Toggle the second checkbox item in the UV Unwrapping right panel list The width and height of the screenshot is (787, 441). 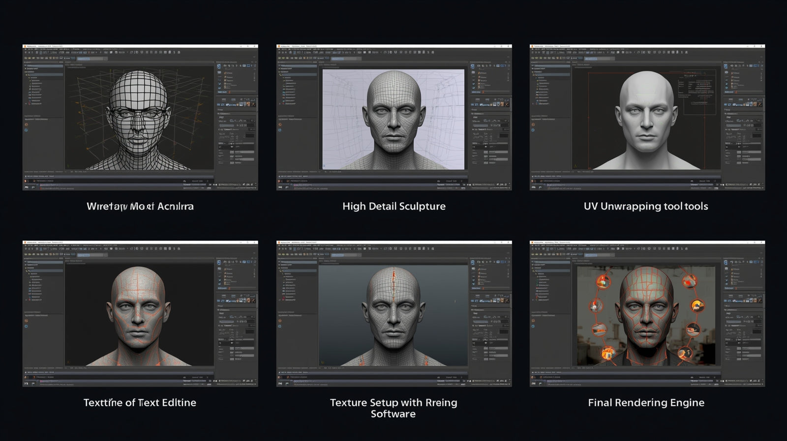(733, 77)
